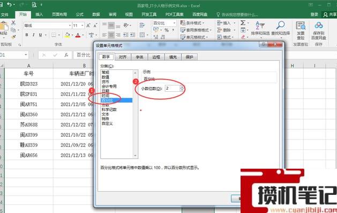This screenshot has width=337, height=213.
Task: Click the 登录 (Sign in) link
Action: coord(314,14)
